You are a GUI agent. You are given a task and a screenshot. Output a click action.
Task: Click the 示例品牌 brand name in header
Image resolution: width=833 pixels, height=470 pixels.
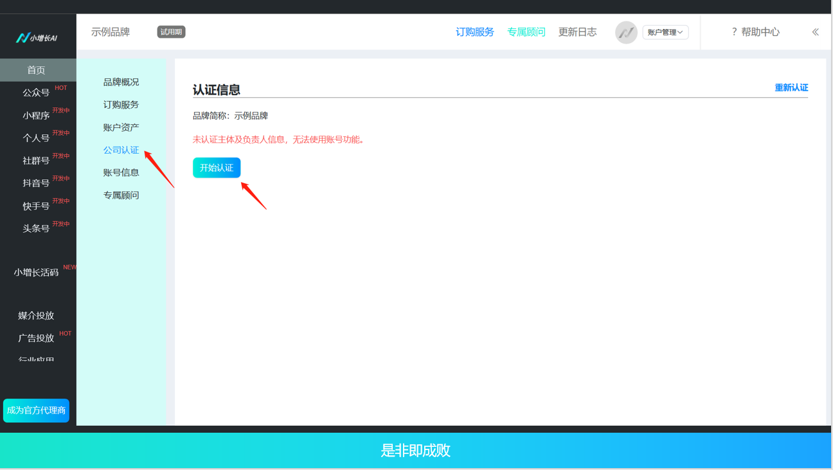pos(111,32)
